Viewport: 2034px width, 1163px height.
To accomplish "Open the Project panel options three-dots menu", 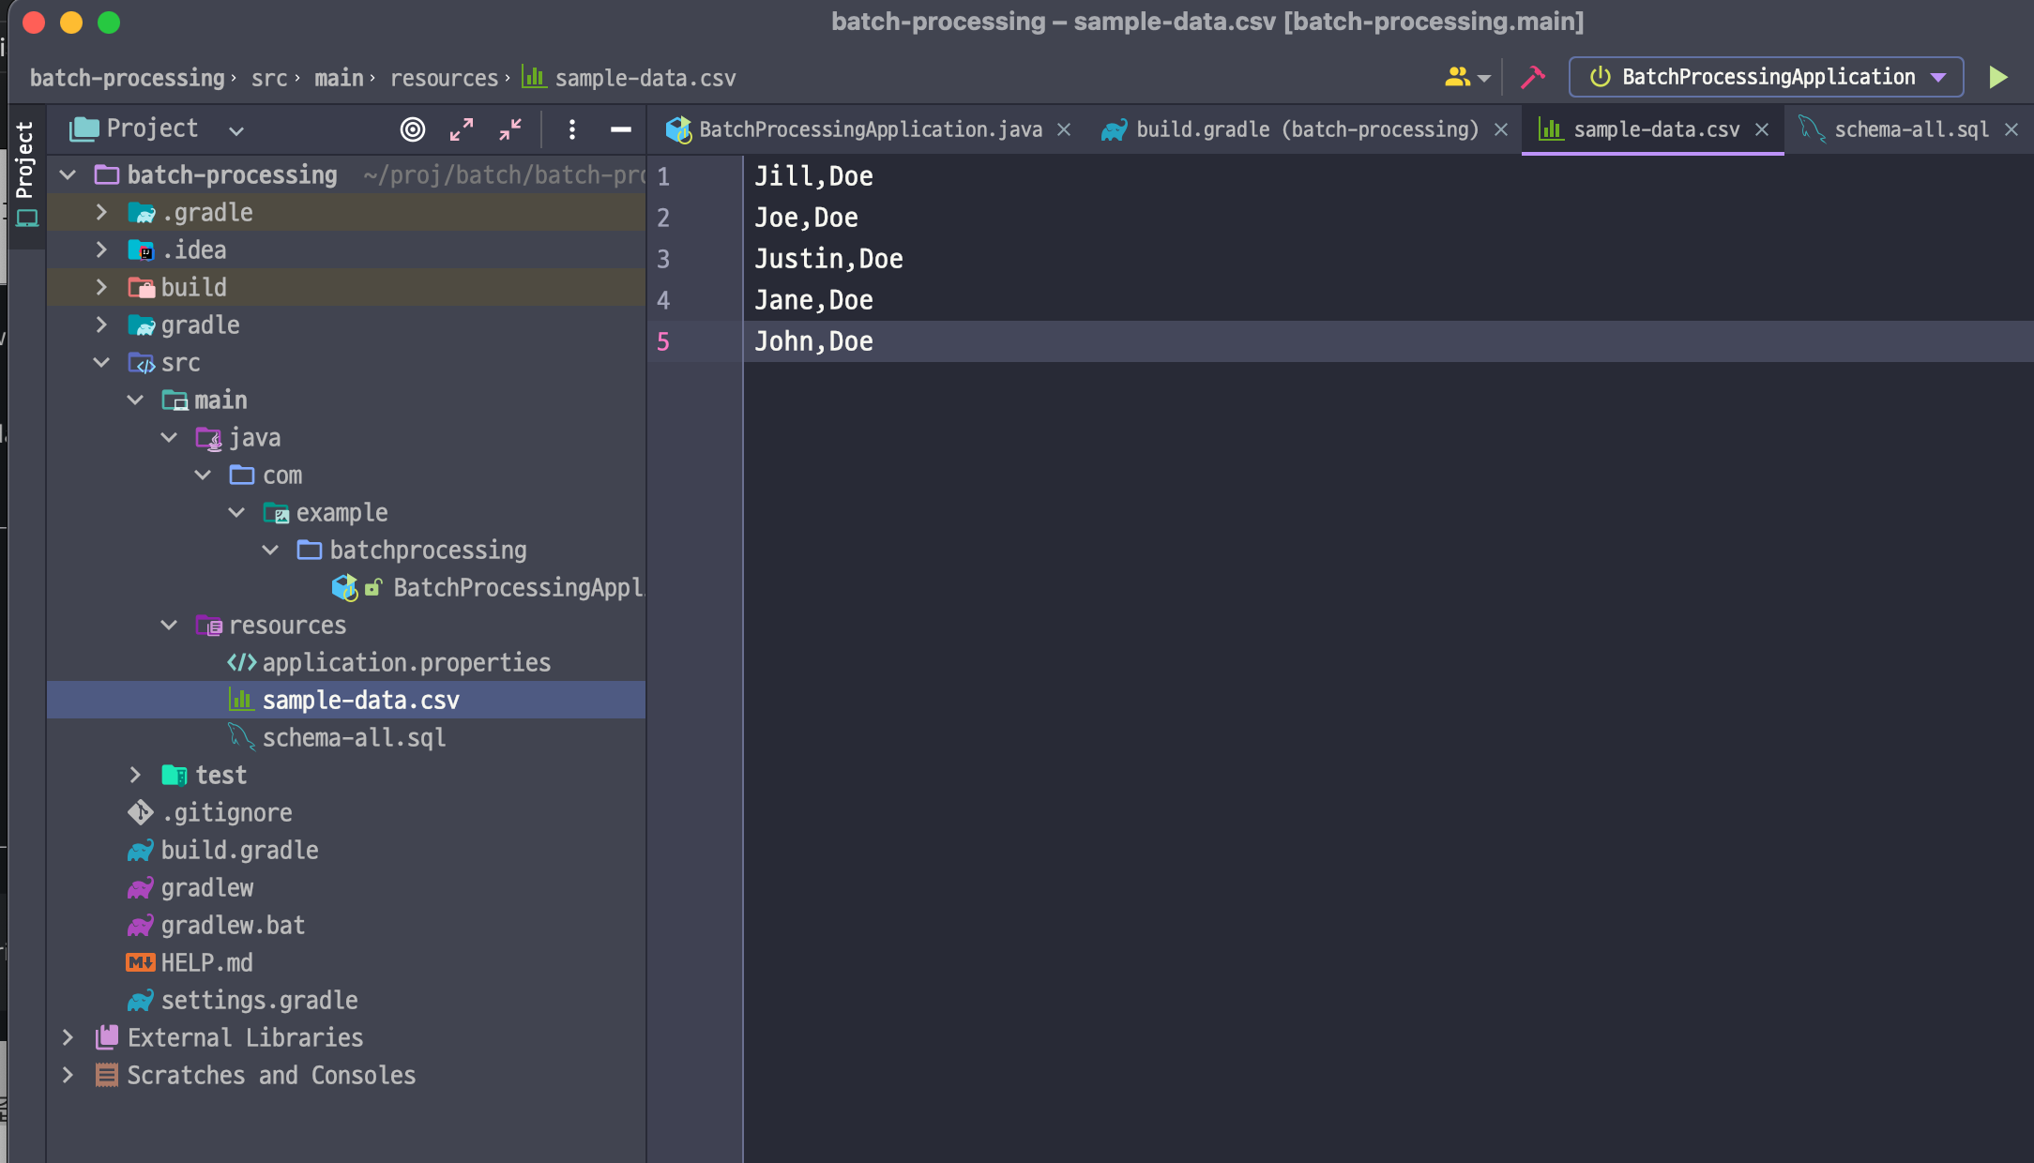I will coord(572,129).
